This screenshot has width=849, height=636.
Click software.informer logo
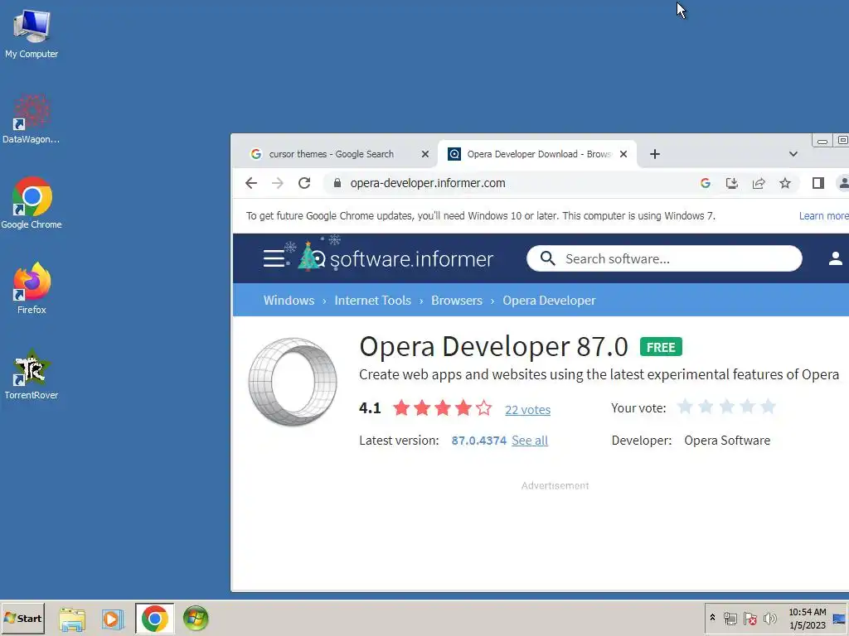pyautogui.click(x=395, y=257)
